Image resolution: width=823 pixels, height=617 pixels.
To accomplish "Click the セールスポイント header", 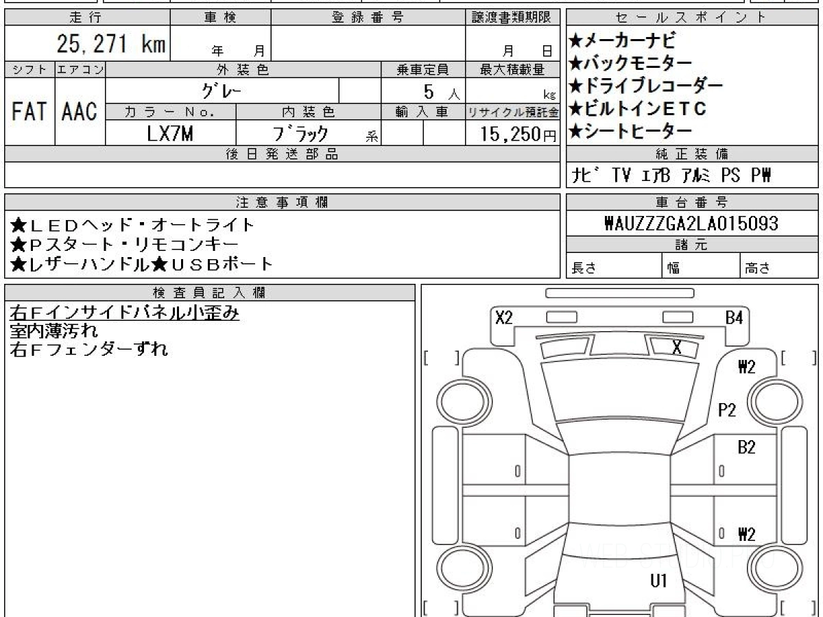I will pos(691,18).
